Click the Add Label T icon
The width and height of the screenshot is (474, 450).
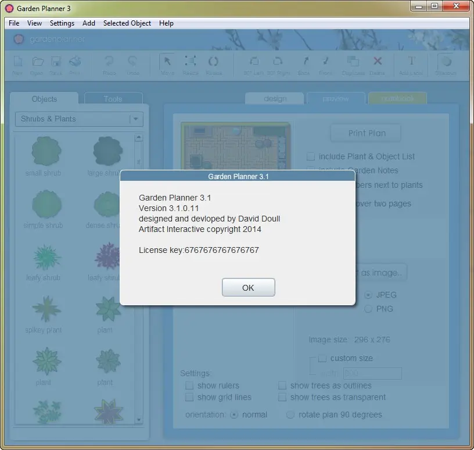411,61
